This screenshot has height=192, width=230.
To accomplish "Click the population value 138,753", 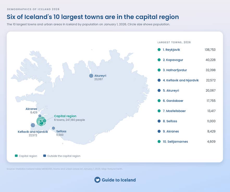I will (210, 50).
